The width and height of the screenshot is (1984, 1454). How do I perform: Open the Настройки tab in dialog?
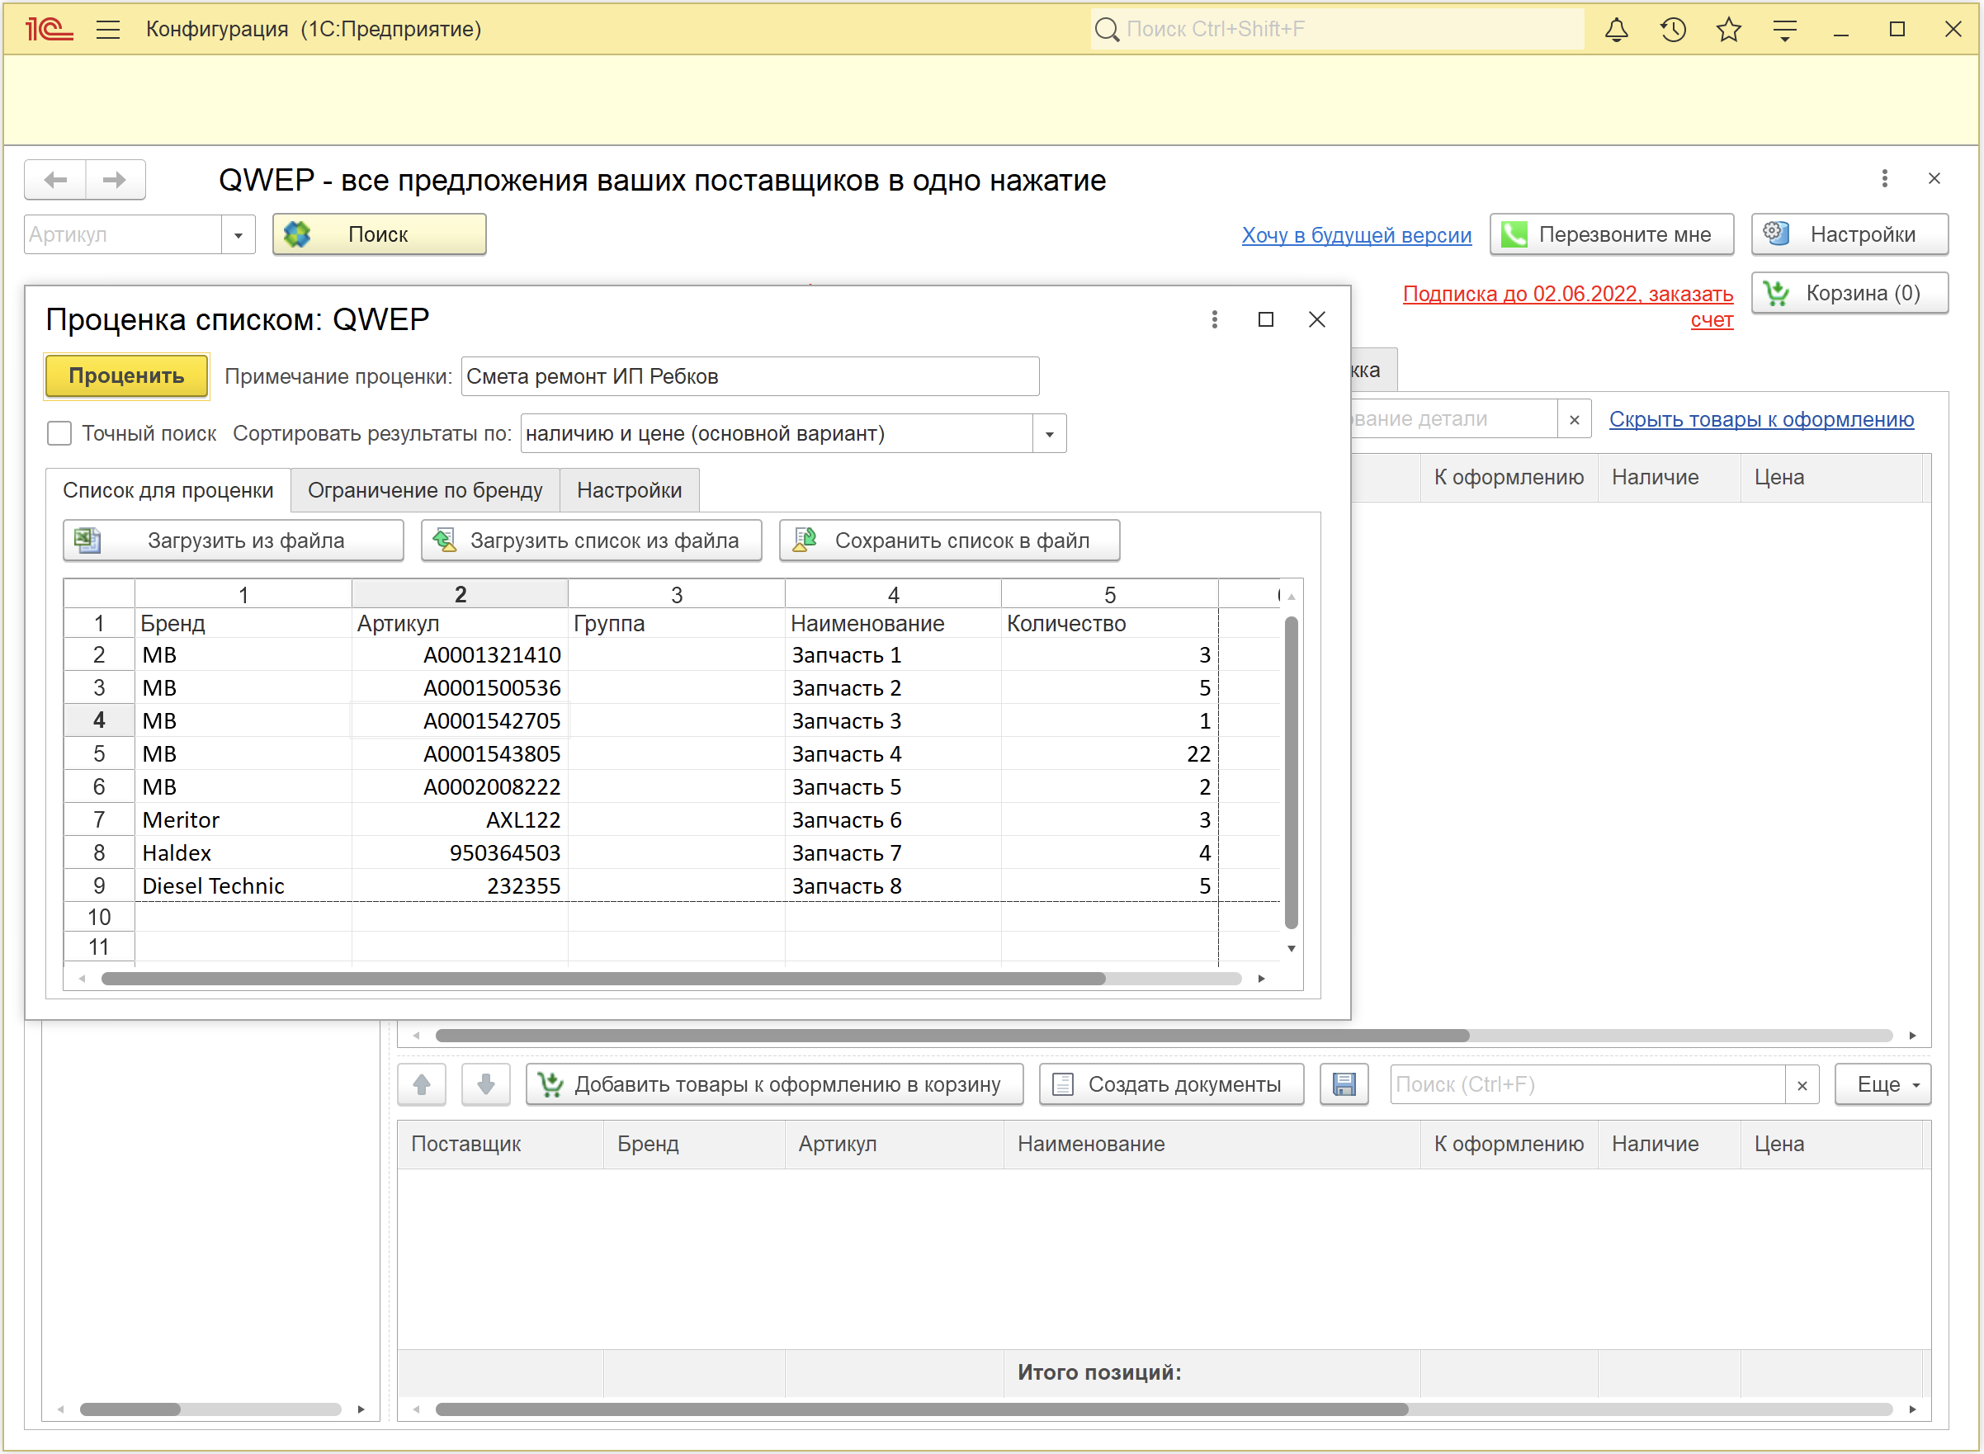tap(629, 490)
